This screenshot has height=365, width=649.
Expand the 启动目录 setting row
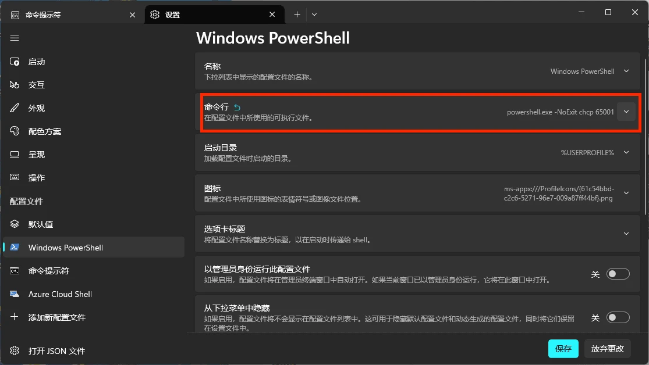[x=417, y=152]
